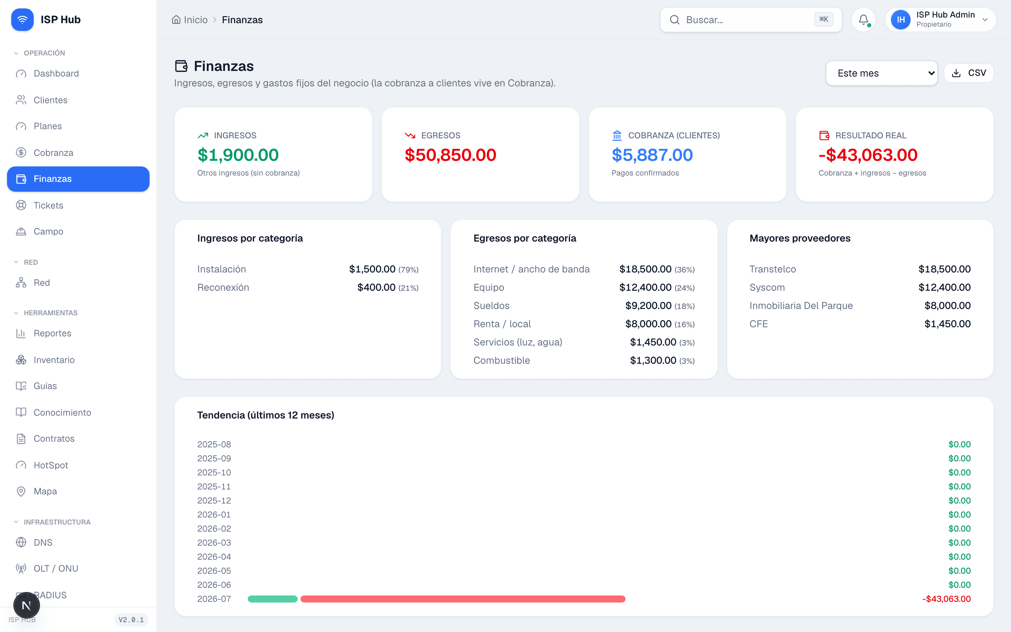Select the Reconexión income row
The height and width of the screenshot is (632, 1011).
pyautogui.click(x=308, y=288)
